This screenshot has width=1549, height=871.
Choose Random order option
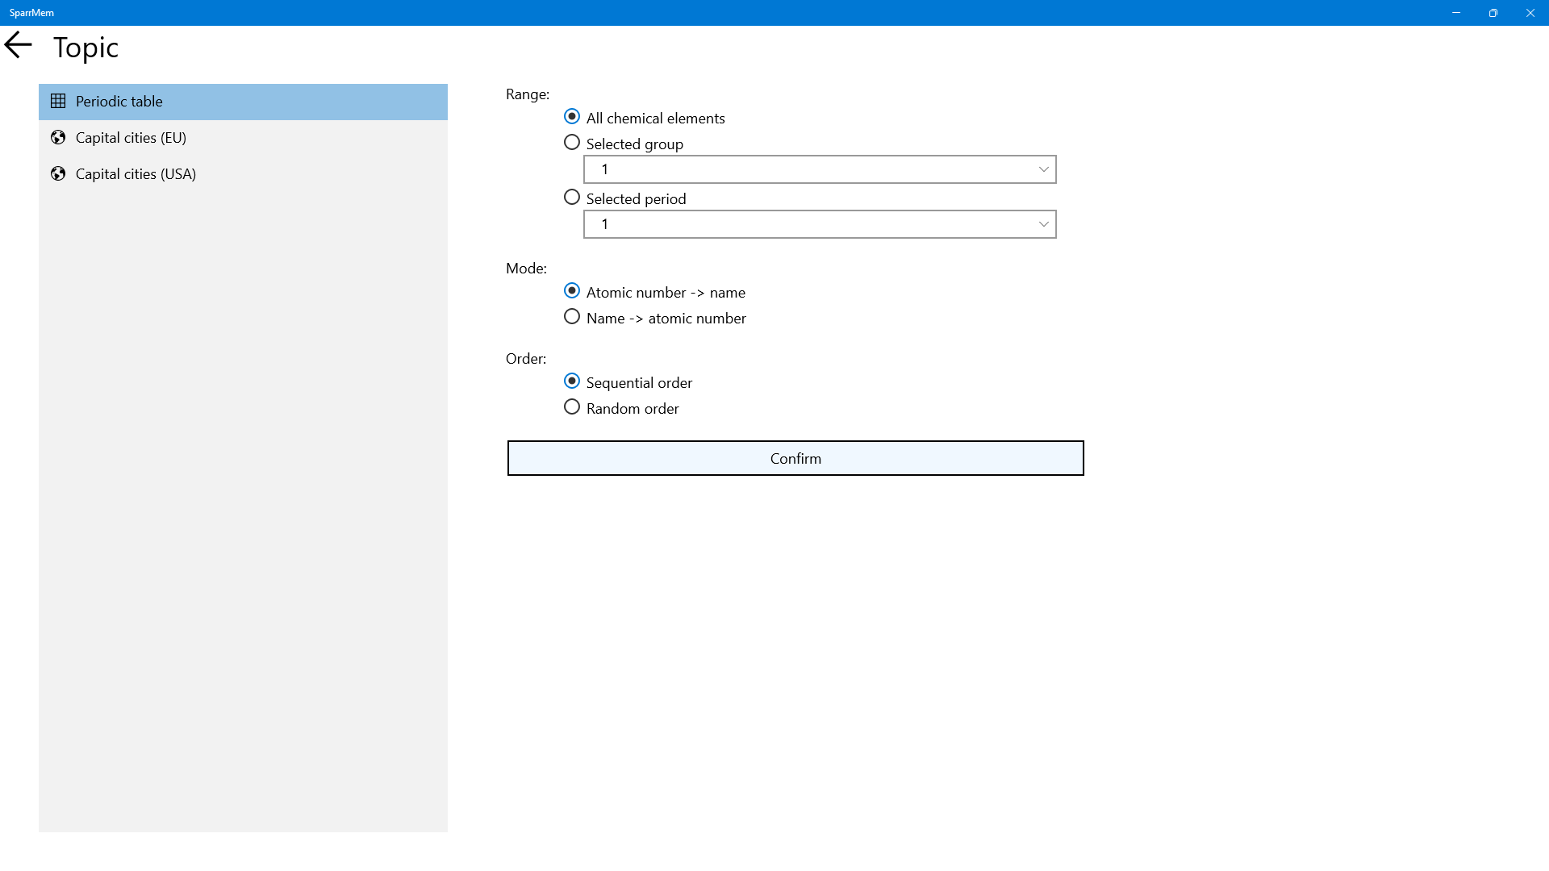[x=572, y=407]
